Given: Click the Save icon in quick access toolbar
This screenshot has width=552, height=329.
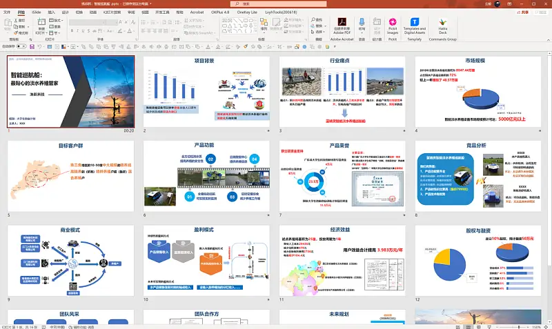Looking at the screenshot, I should (x=32, y=46).
